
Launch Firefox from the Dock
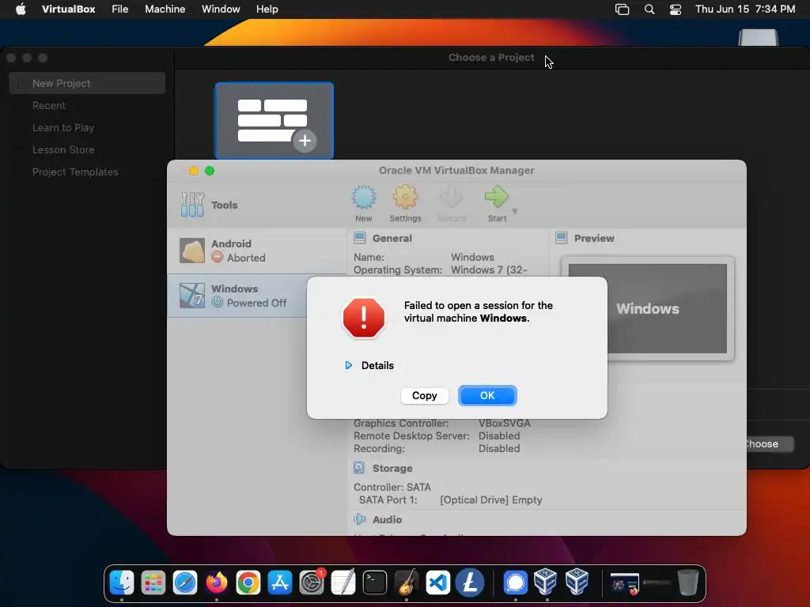pyautogui.click(x=217, y=582)
